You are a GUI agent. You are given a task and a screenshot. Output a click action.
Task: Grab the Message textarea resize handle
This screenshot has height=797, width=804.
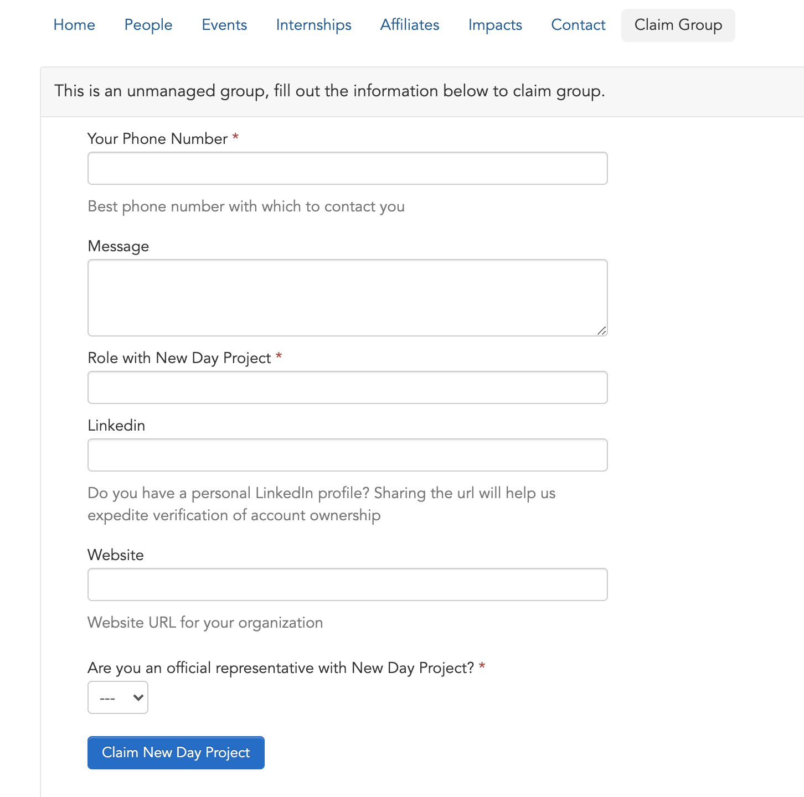click(602, 330)
